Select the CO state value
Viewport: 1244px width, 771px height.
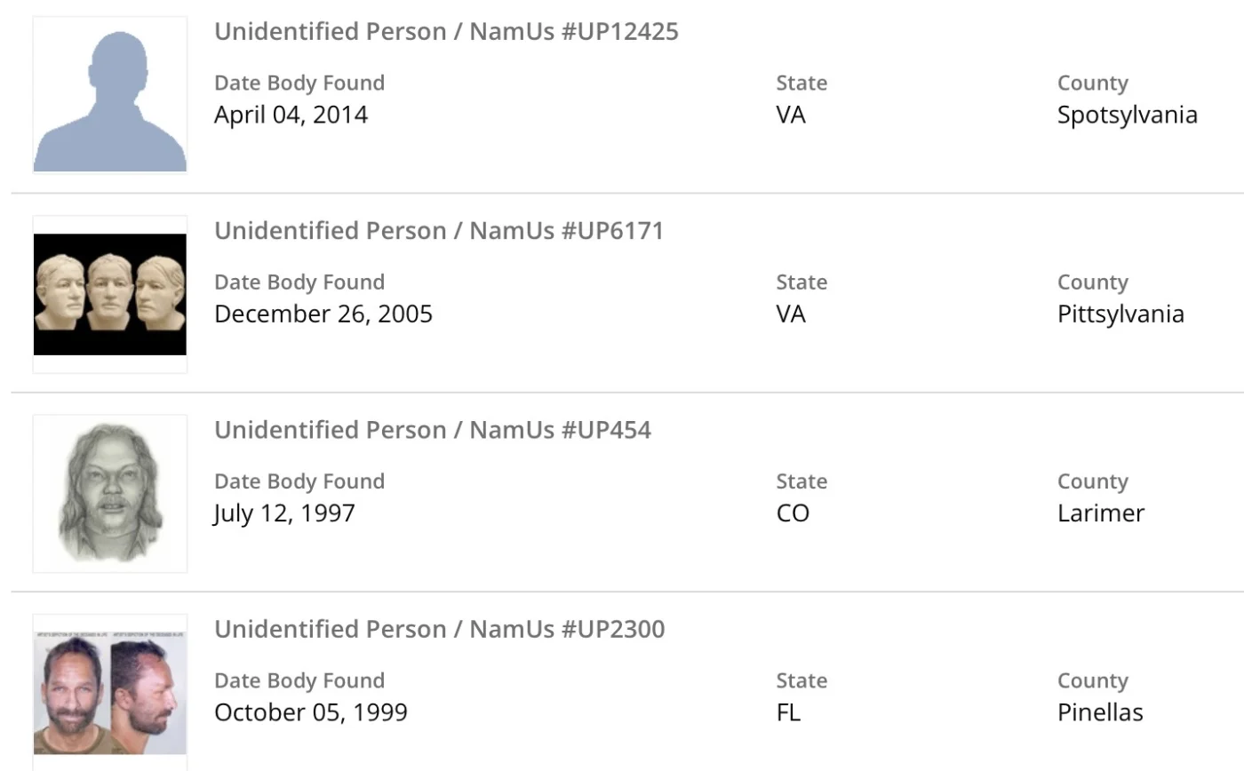(793, 513)
